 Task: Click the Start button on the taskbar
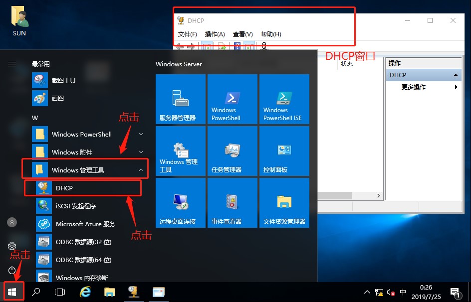point(11,292)
